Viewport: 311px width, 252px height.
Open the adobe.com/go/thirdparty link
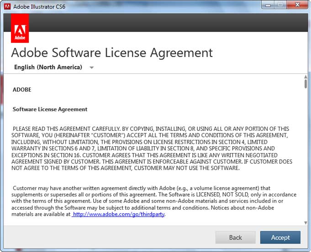(x=118, y=214)
